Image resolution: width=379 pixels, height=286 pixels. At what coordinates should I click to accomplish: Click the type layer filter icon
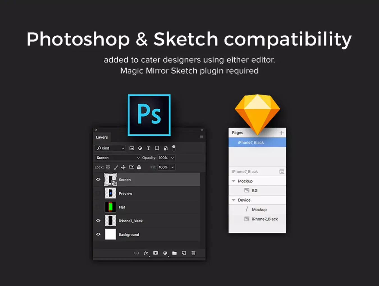(149, 148)
